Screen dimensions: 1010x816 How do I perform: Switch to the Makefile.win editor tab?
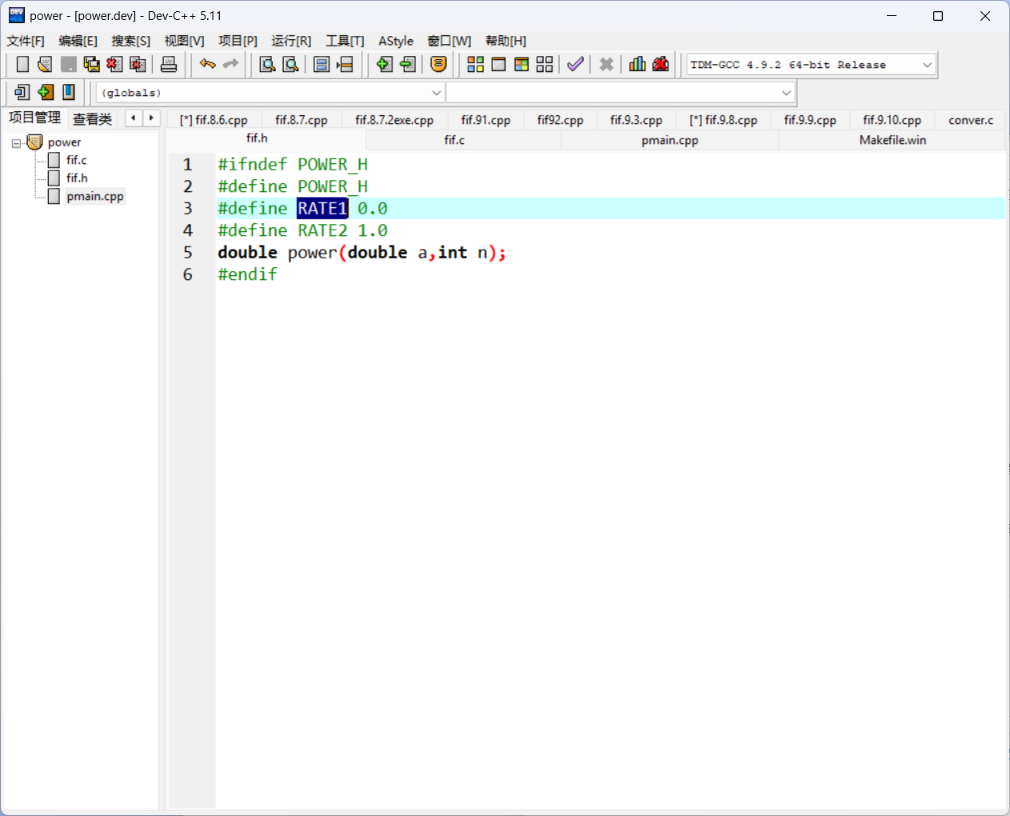pyautogui.click(x=892, y=140)
